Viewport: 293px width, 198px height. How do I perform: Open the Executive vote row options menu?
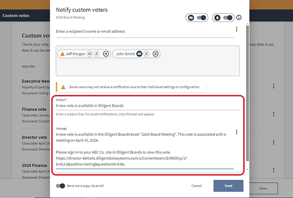click(x=274, y=86)
